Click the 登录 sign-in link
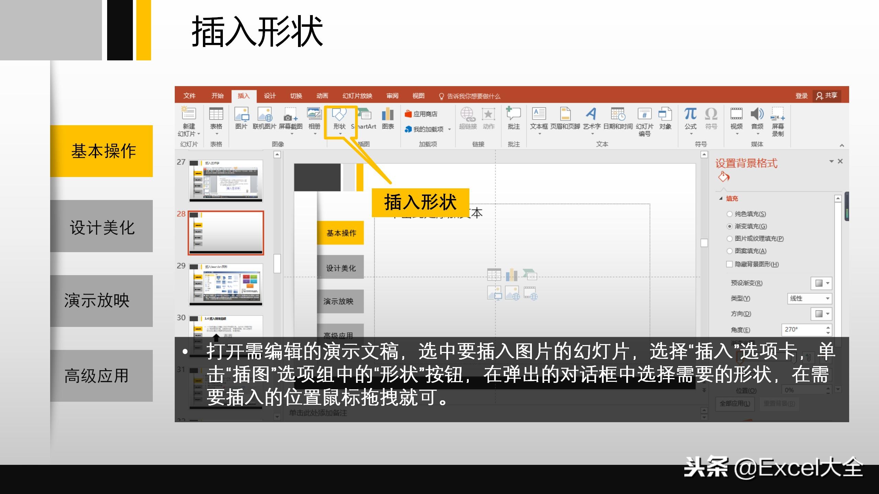 [x=802, y=96]
